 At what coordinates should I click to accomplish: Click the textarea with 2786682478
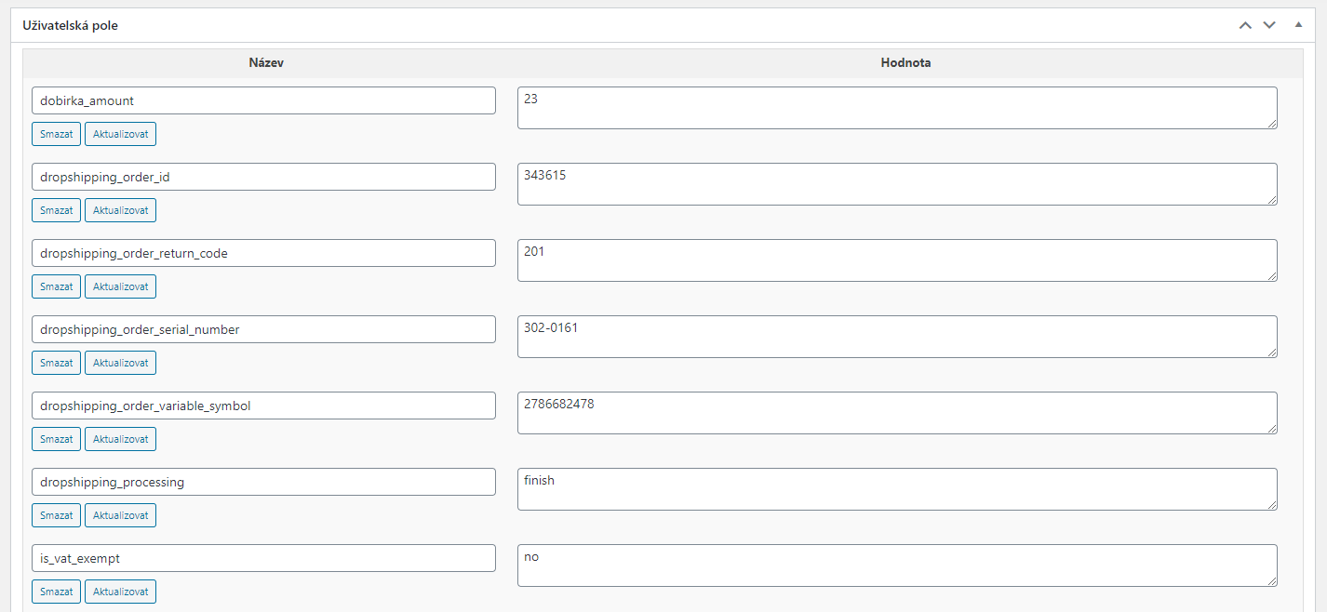897,413
